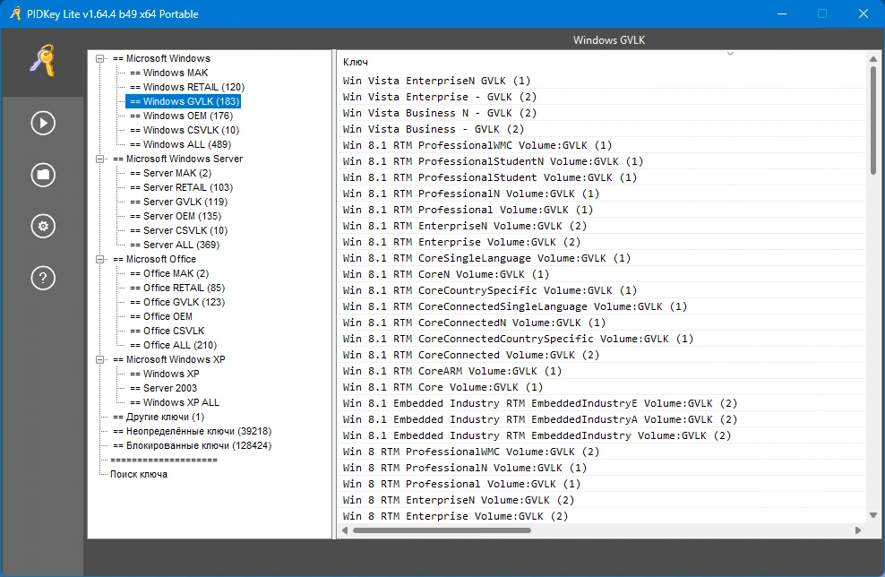Viewport: 885px width, 577px height.
Task: Select Win 8.1 RTM CoreCountrySpecific row
Action: coord(602,290)
